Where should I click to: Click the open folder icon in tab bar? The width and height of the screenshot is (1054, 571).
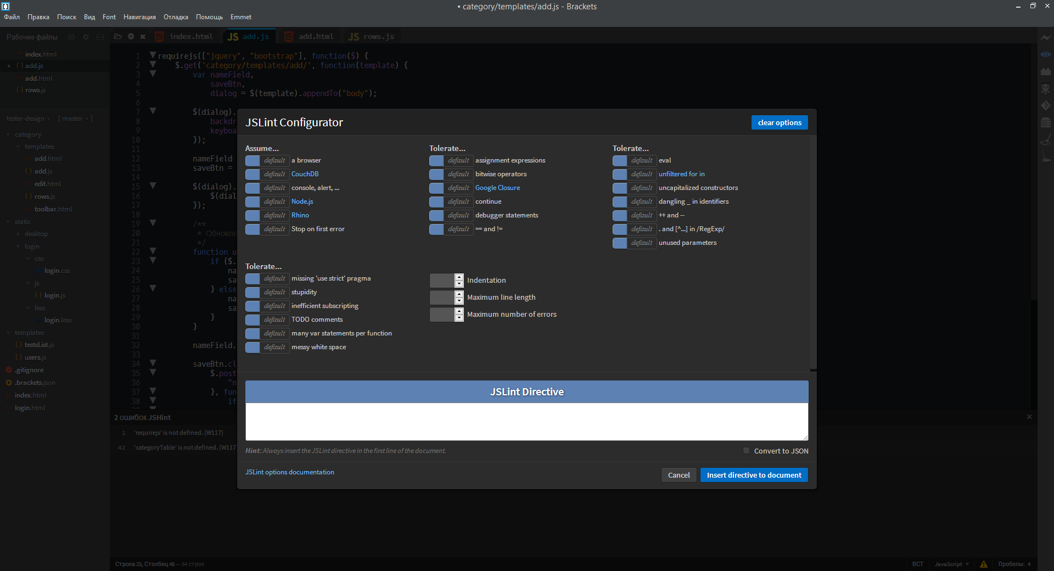pyautogui.click(x=117, y=37)
